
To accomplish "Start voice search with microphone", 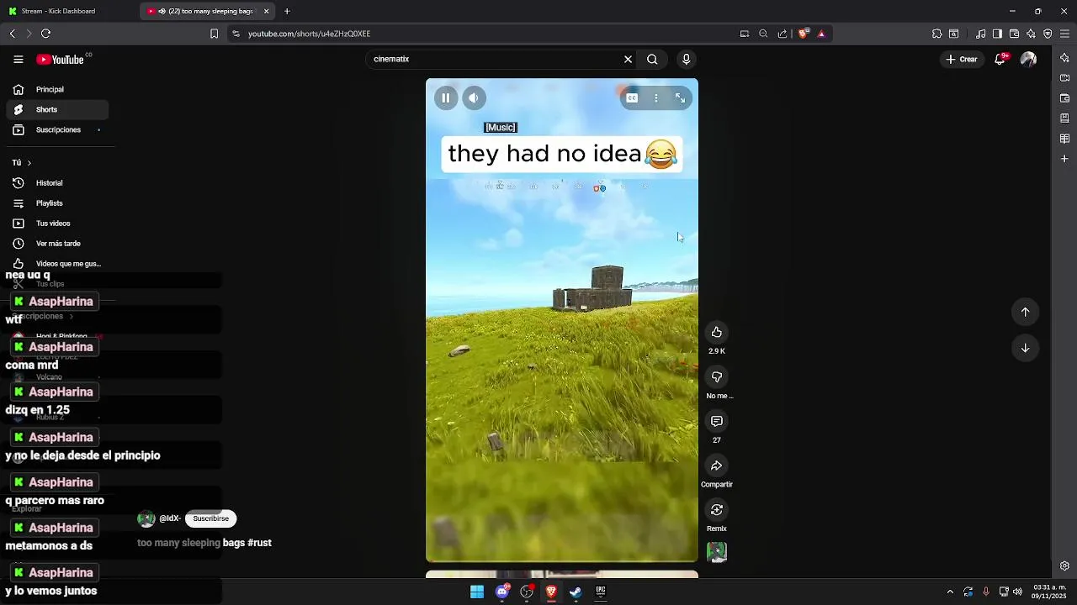I will coord(687,60).
